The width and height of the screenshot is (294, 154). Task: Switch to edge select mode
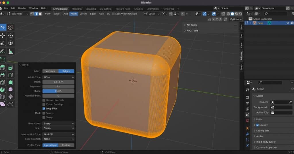36,14
